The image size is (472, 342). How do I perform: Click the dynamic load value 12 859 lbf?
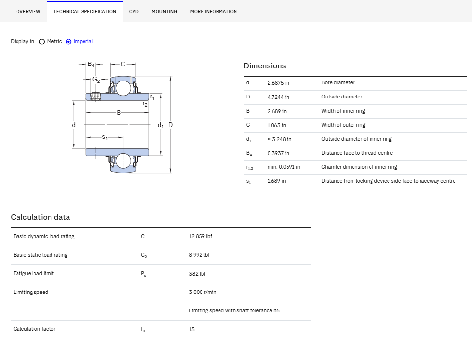coord(201,236)
